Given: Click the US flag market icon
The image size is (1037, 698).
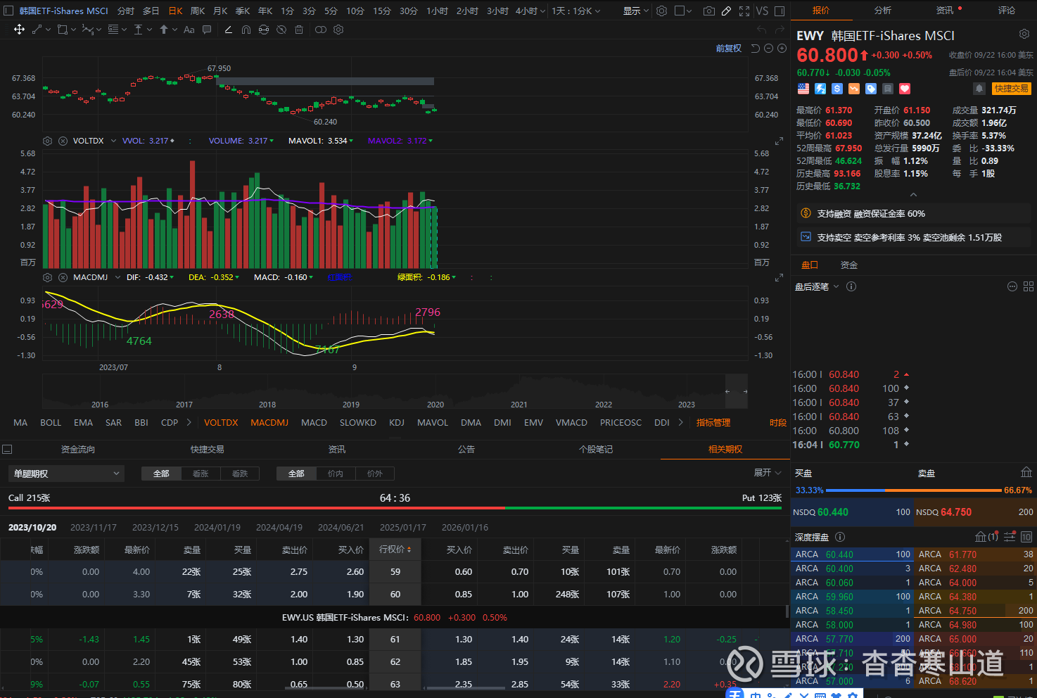Looking at the screenshot, I should pos(803,89).
